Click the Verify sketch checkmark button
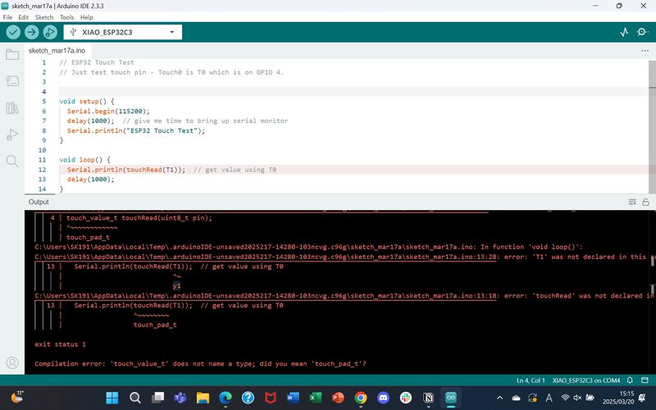This screenshot has width=656, height=410. pyautogui.click(x=13, y=32)
